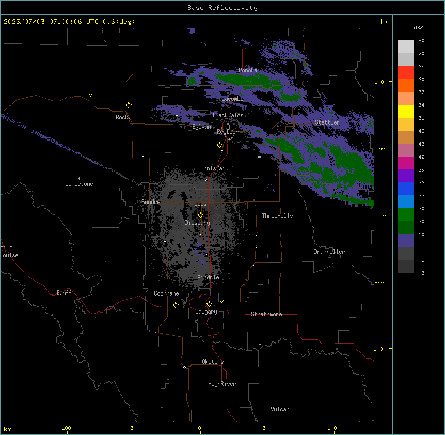The image size is (445, 435).
Task: Click the Limestone label
Action: pyautogui.click(x=79, y=184)
